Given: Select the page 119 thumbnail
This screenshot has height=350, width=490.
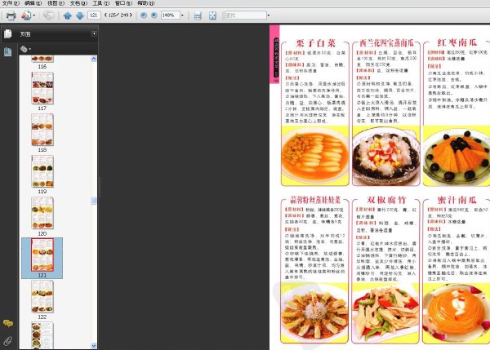Looking at the screenshot, I should pyautogui.click(x=42, y=171).
